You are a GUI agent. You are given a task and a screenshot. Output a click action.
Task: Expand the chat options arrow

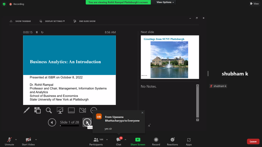click(125, 140)
